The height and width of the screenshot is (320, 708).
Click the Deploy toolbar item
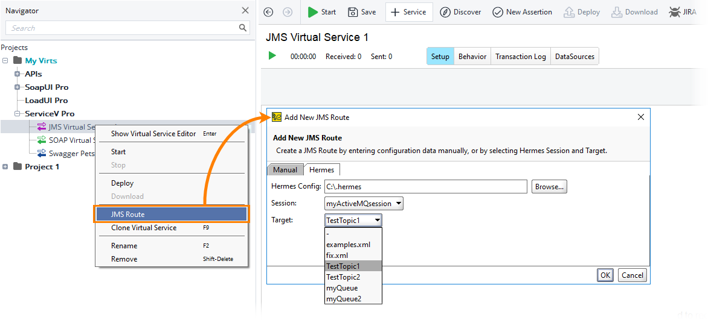(582, 12)
